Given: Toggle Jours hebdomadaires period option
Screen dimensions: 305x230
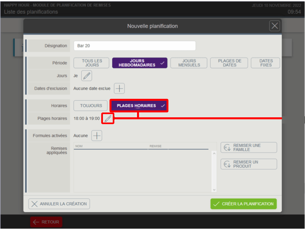Looking at the screenshot, I should pos(140,63).
